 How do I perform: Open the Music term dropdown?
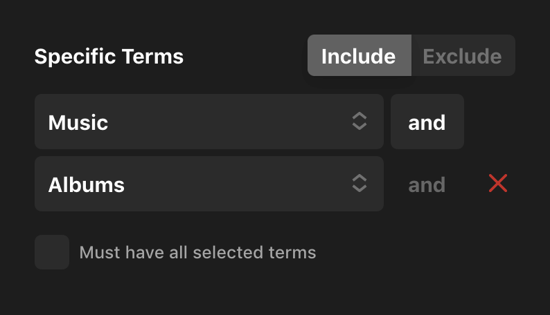[x=209, y=122]
